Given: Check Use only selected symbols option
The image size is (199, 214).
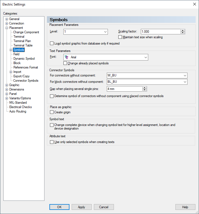Looking at the screenshot, I should tap(52, 142).
